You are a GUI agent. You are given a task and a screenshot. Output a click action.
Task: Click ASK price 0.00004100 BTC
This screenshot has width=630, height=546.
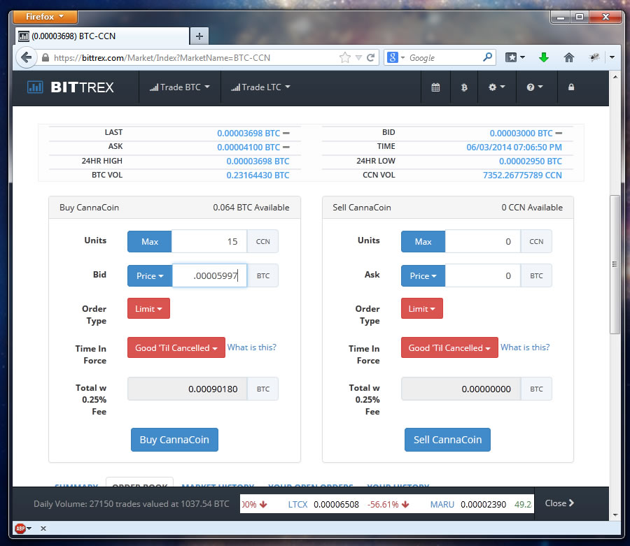coord(248,148)
